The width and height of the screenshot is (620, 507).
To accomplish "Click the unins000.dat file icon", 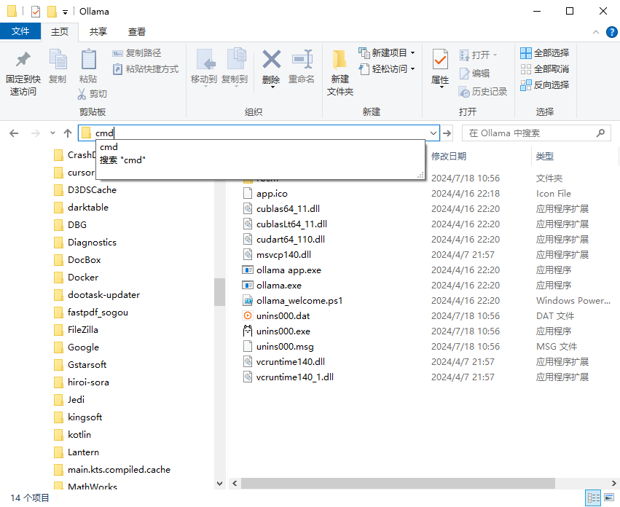I will 248,315.
